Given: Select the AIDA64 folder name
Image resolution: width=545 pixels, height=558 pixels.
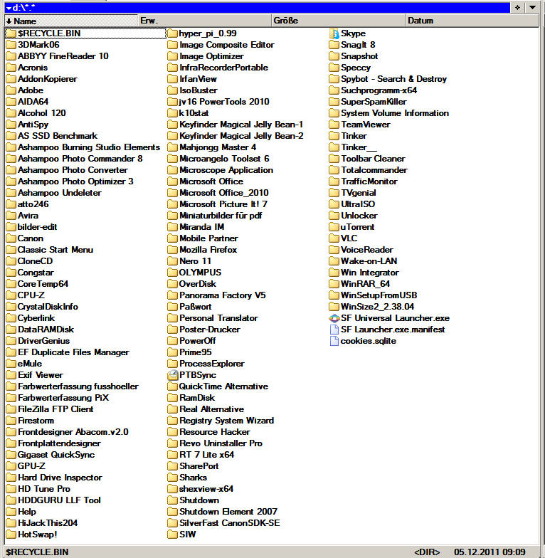Looking at the screenshot, I should (33, 102).
